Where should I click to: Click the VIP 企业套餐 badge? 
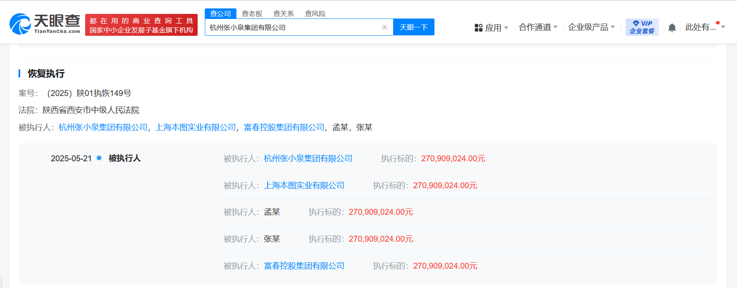tap(642, 27)
